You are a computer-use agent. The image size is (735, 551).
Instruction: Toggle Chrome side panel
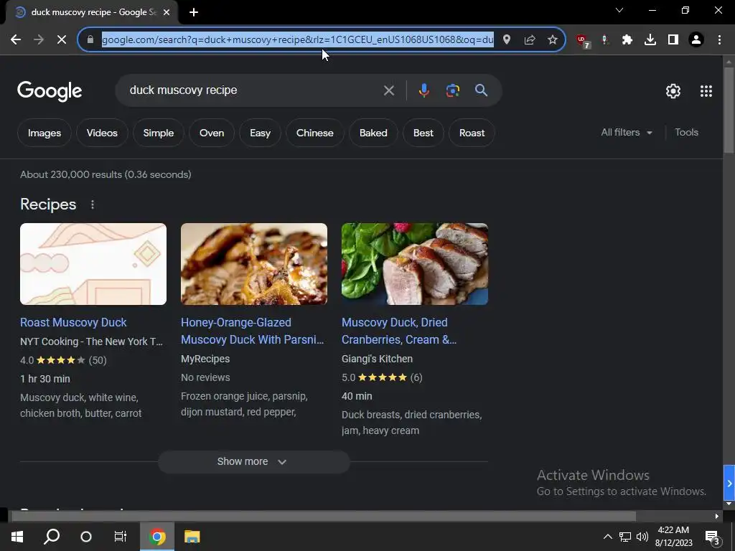click(673, 40)
